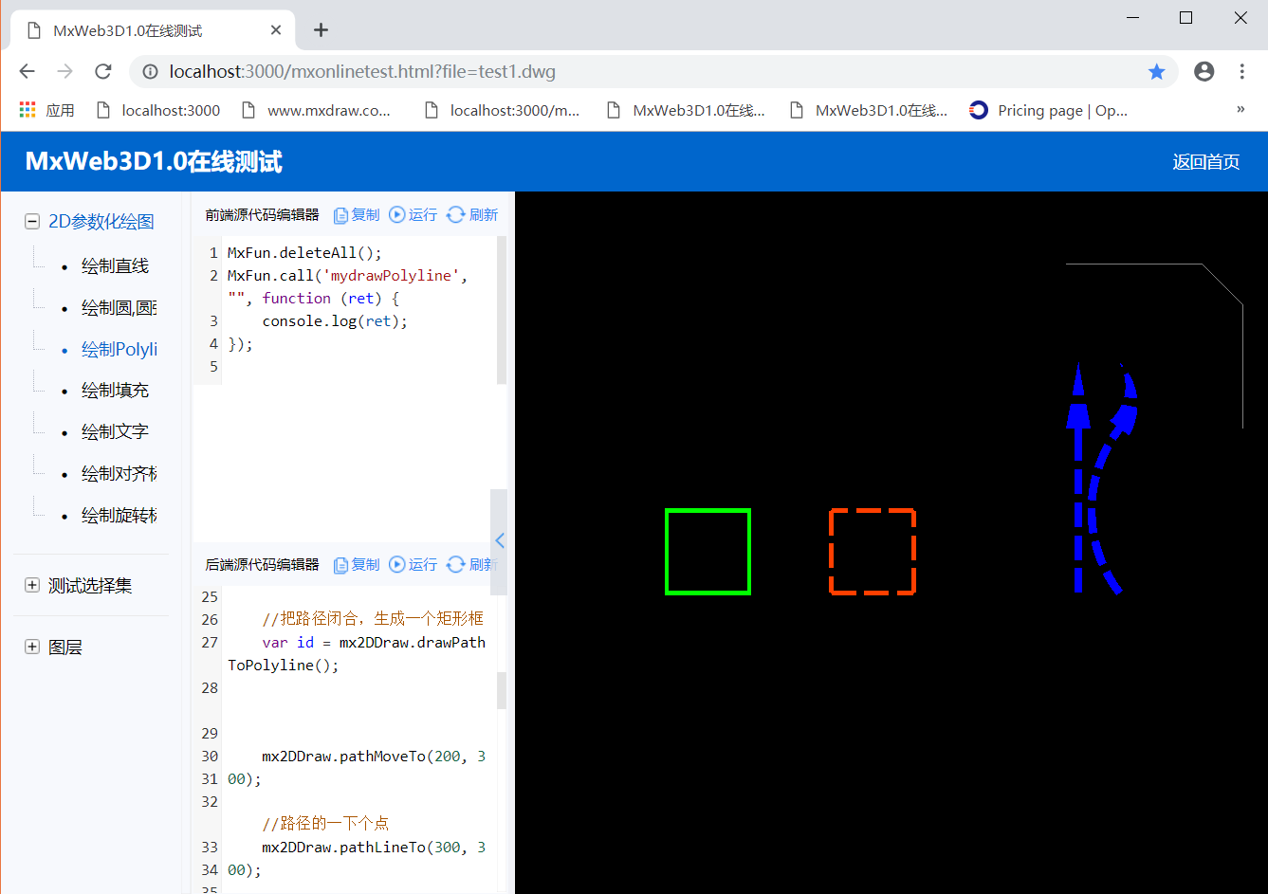Open the localhost:3000 bookmark

(158, 111)
